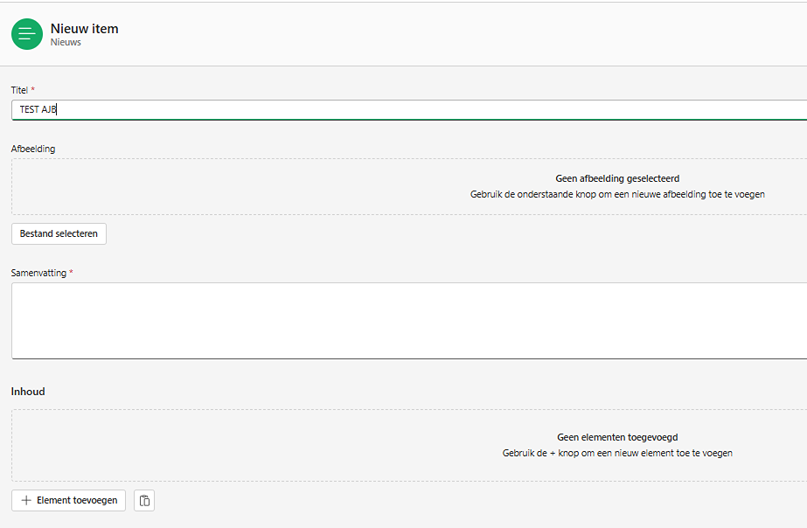Click the hint "Gebruik de + knop" text
The image size is (807, 528).
[617, 453]
